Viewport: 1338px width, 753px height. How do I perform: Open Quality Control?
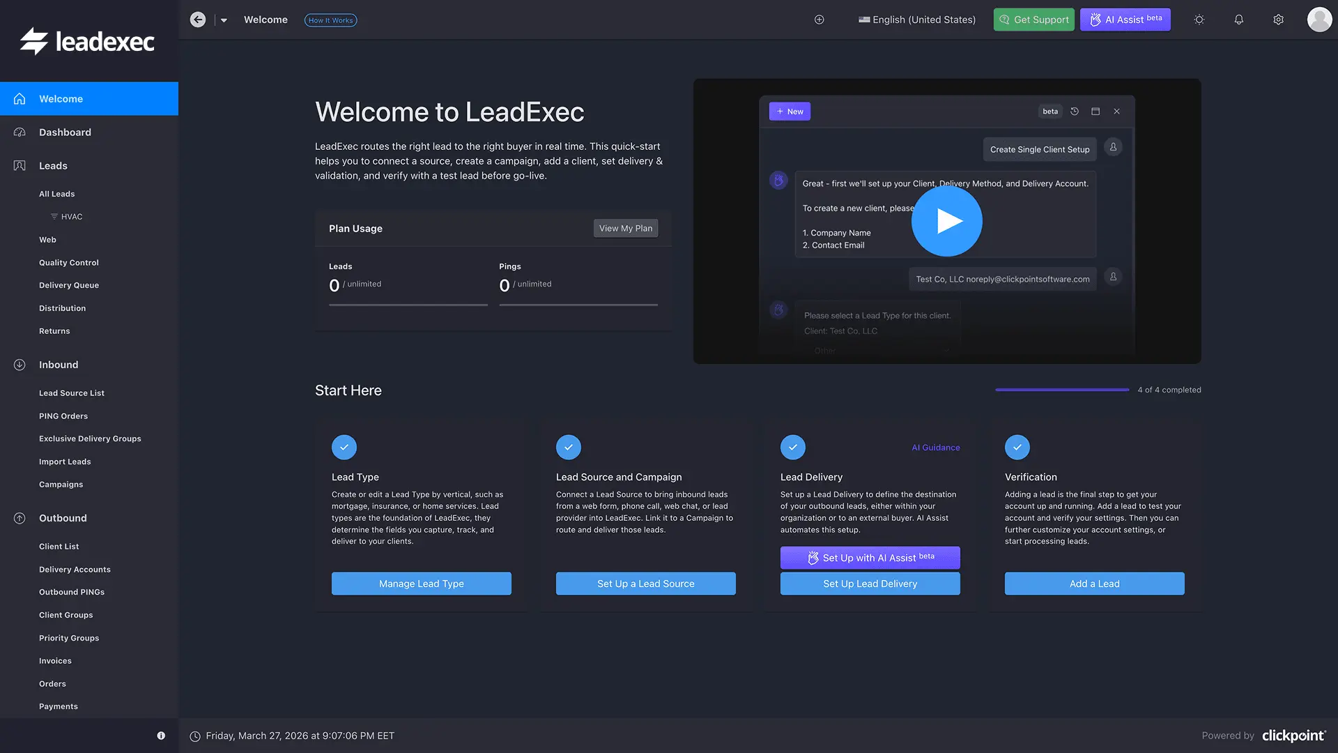tap(69, 263)
